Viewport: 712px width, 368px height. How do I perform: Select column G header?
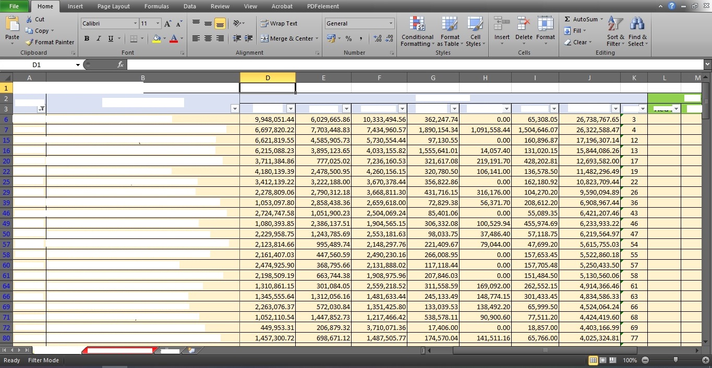click(x=433, y=78)
